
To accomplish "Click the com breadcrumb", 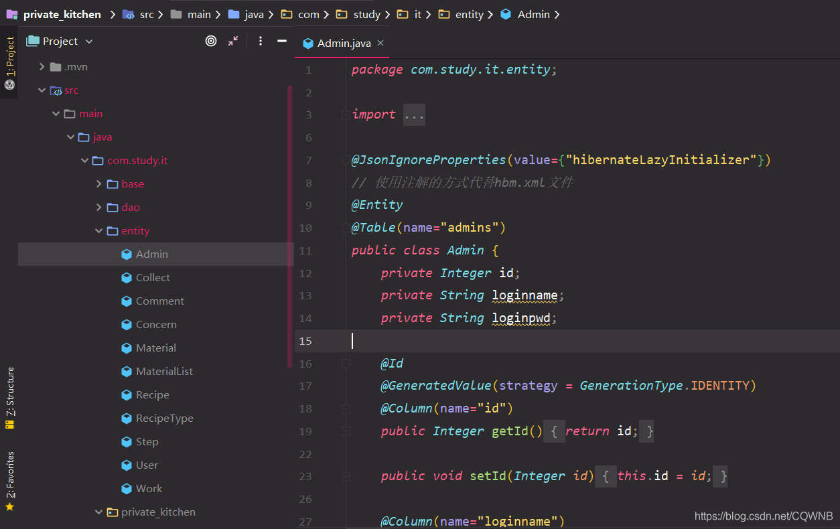I will 300,14.
